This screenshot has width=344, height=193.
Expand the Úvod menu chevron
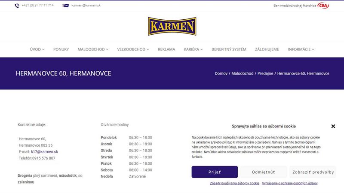[x=43, y=49]
